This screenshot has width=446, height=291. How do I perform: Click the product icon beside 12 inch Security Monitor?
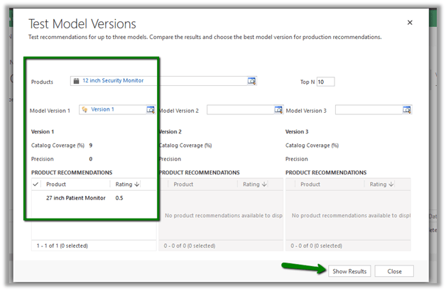point(75,81)
